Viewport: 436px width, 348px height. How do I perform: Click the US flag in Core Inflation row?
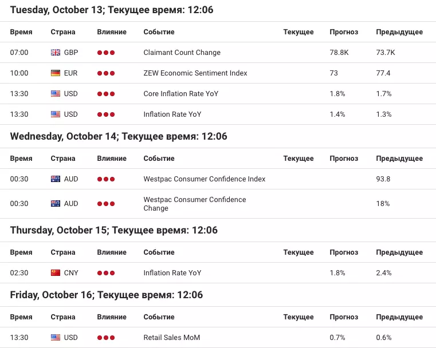56,94
